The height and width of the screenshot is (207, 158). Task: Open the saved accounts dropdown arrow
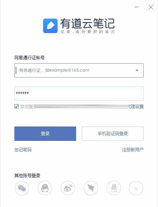[137, 70]
